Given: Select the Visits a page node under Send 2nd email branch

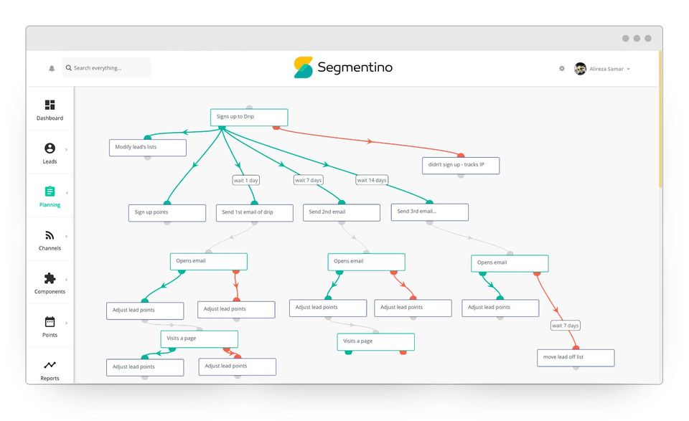Looking at the screenshot, I should (375, 342).
